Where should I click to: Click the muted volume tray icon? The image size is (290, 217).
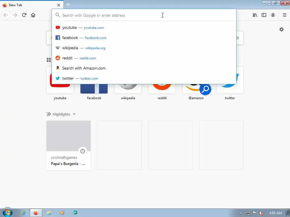(261, 213)
